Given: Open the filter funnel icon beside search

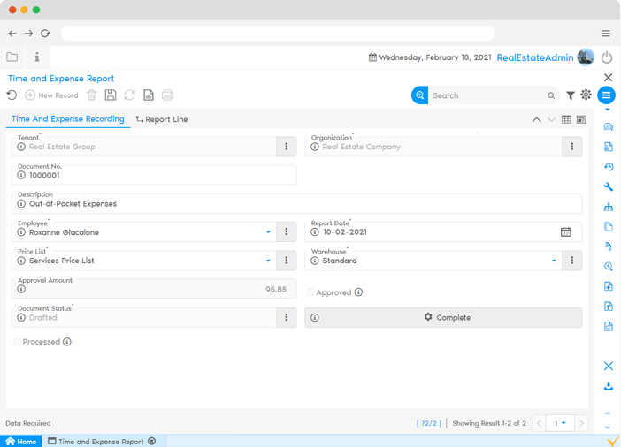Looking at the screenshot, I should (x=571, y=95).
